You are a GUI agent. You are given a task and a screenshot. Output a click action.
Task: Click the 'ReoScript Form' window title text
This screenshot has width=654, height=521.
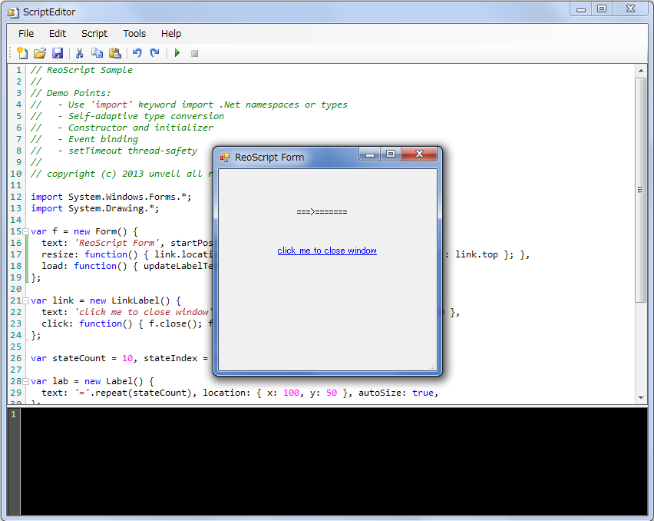(x=269, y=158)
